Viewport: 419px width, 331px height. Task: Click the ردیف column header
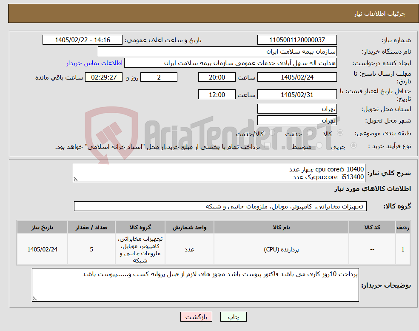click(403, 227)
